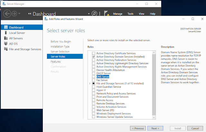Open the View menu
Viewport: 206px width, 132px height.
coord(142,14)
